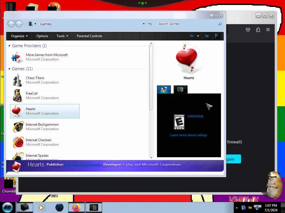Image resolution: width=285 pixels, height=213 pixels.
Task: Click the Hearts icon in details pane
Action: pyautogui.click(x=16, y=167)
